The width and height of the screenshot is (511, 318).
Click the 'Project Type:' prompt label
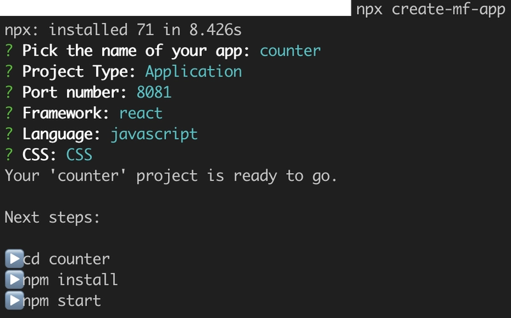[79, 72]
